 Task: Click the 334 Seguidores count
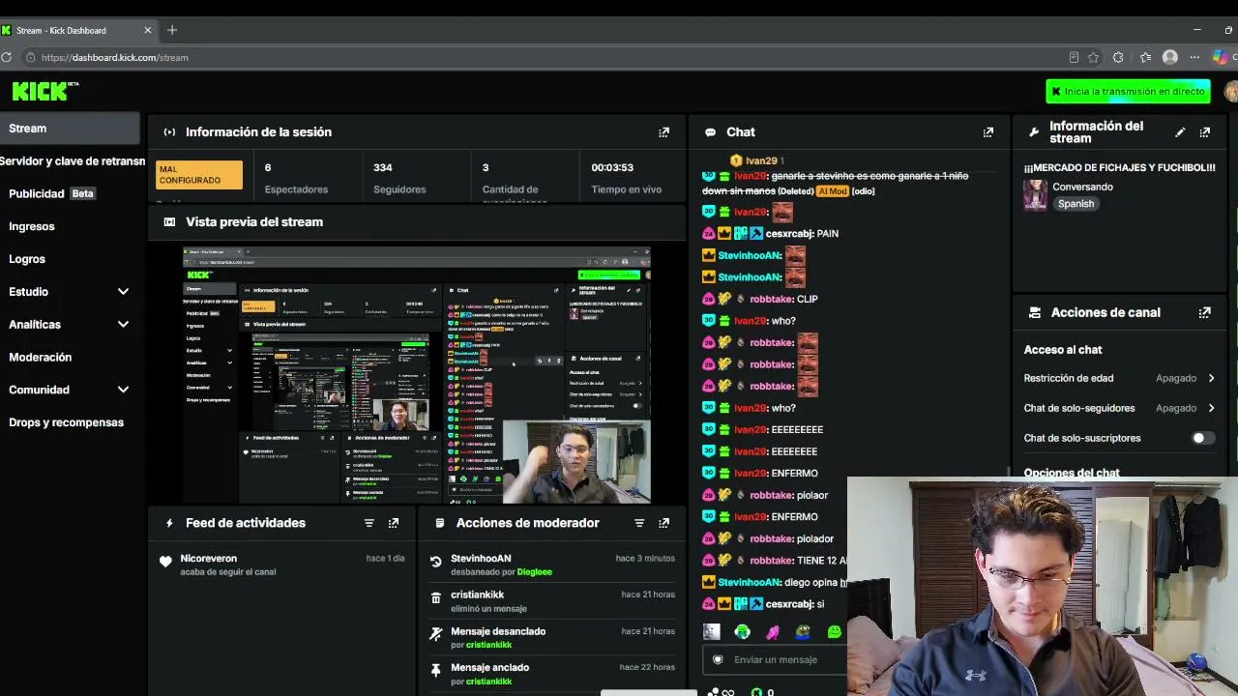coord(399,178)
